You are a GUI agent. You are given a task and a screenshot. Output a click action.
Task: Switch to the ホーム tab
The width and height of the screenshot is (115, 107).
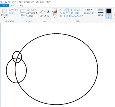click(x=13, y=5)
